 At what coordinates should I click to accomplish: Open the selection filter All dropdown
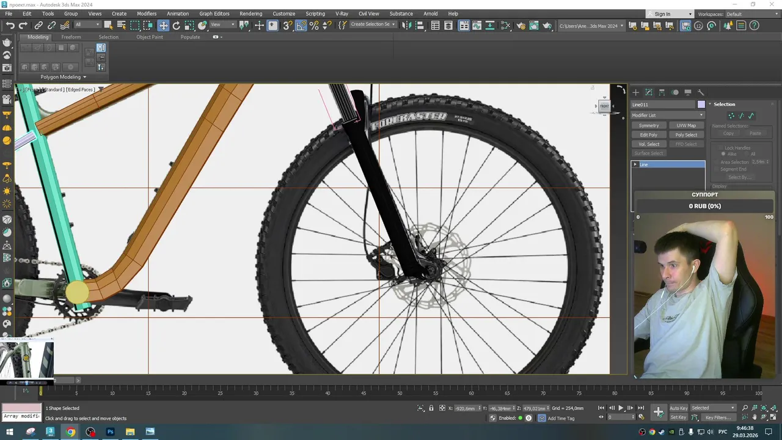tap(87, 25)
